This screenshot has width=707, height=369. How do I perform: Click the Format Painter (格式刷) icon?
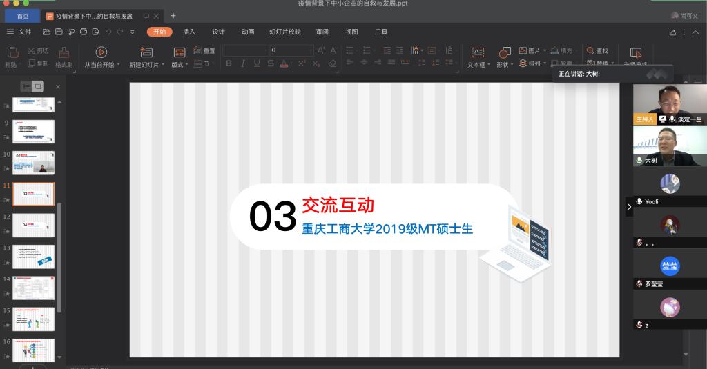[64, 52]
